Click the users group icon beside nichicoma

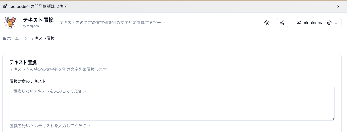[x=299, y=23]
